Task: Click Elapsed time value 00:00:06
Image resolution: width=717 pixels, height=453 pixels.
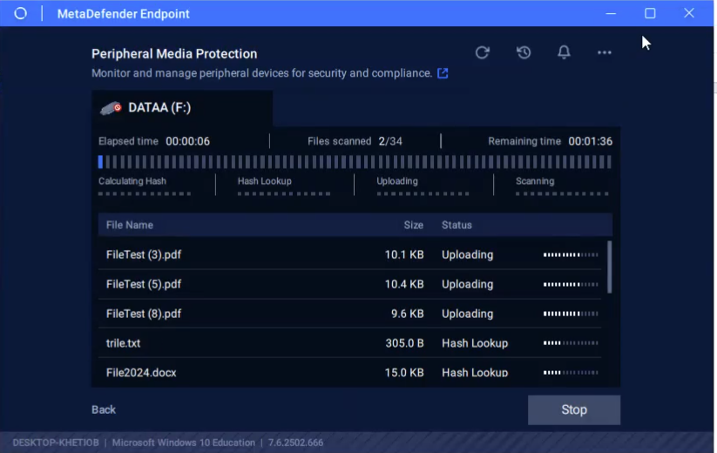Action: 187,141
